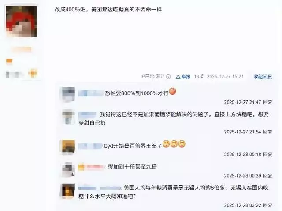
Task: Open the red-haired poster avatar
Action: click(x=22, y=22)
